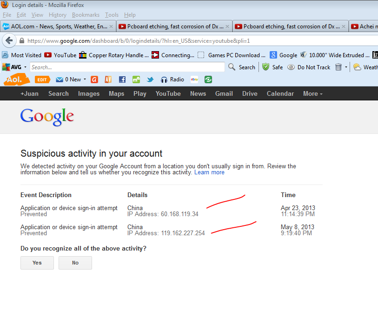Click the orange EDIT button on the AOL toolbar
The height and width of the screenshot is (324, 378).
click(42, 79)
